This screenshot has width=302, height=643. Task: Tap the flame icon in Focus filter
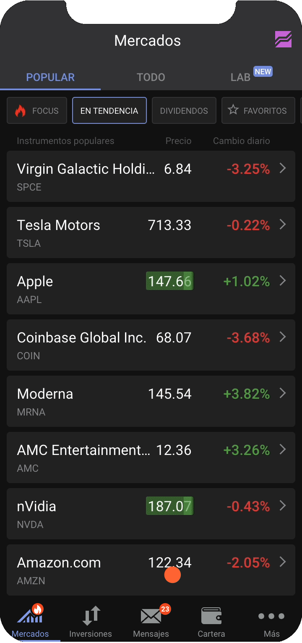[x=20, y=111]
